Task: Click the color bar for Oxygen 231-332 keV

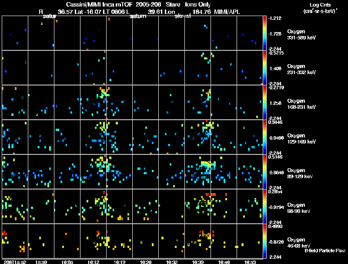Action: [264, 68]
